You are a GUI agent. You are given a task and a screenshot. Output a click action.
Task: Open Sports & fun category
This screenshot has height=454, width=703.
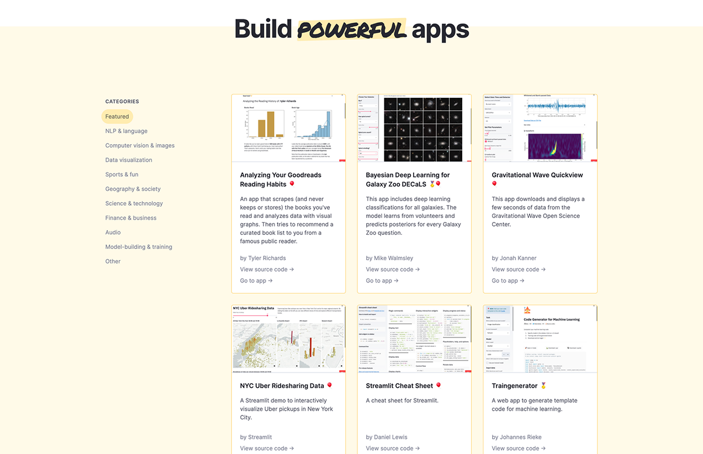coord(122,175)
